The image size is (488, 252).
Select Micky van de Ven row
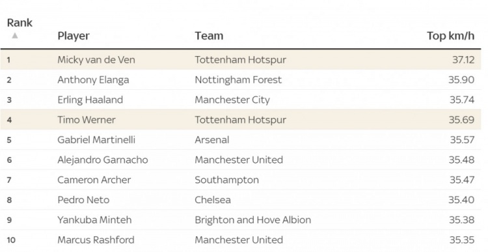pyautogui.click(x=241, y=59)
